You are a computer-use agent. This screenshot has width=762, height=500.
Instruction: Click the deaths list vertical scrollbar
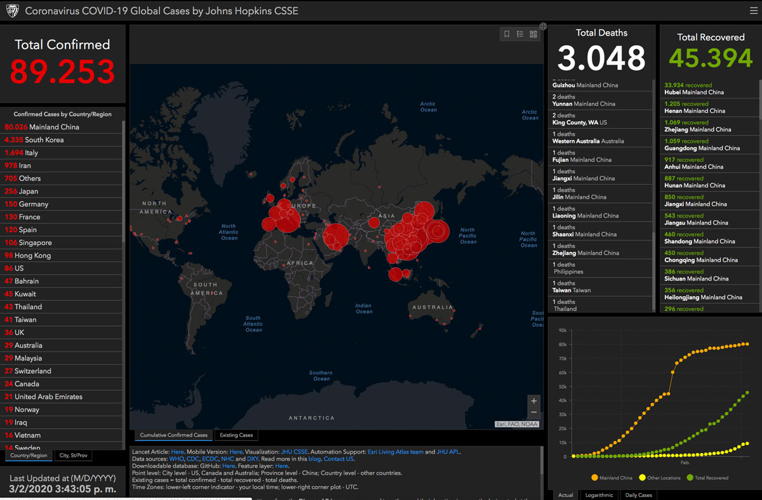pyautogui.click(x=654, y=195)
